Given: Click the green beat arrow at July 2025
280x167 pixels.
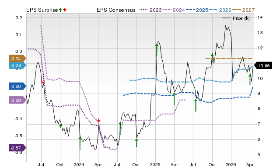Looking at the screenshot, I should (196, 105).
